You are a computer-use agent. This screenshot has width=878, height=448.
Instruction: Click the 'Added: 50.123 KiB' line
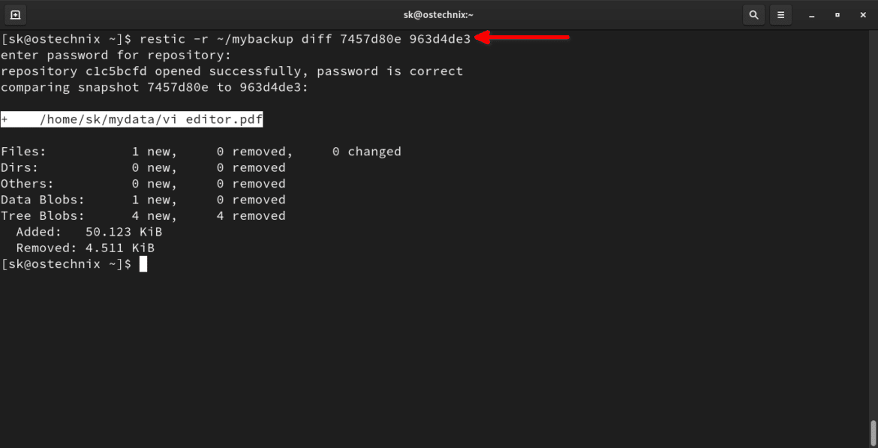tap(89, 232)
